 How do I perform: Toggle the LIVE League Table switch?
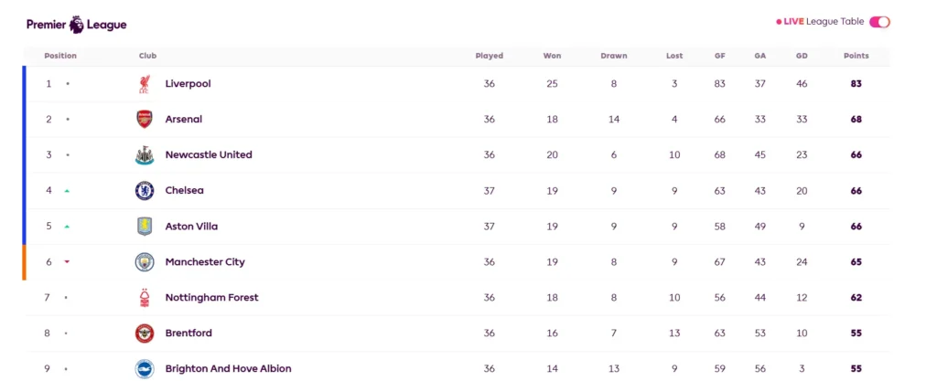coord(879,22)
